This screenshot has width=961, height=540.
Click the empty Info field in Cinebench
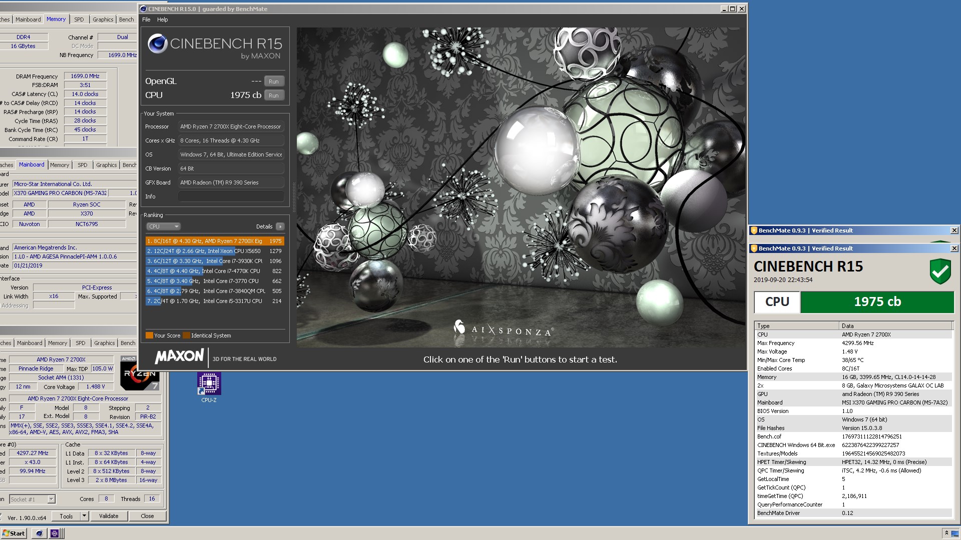tap(231, 196)
